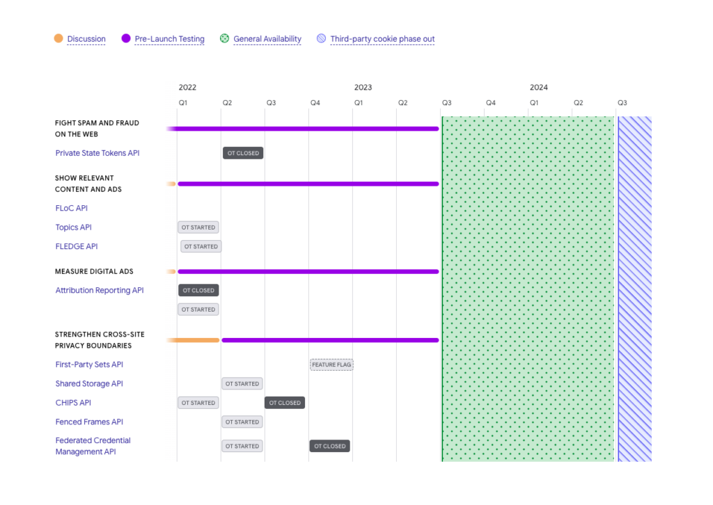713x505 pixels.
Task: Open the Topics API link
Action: [74, 227]
